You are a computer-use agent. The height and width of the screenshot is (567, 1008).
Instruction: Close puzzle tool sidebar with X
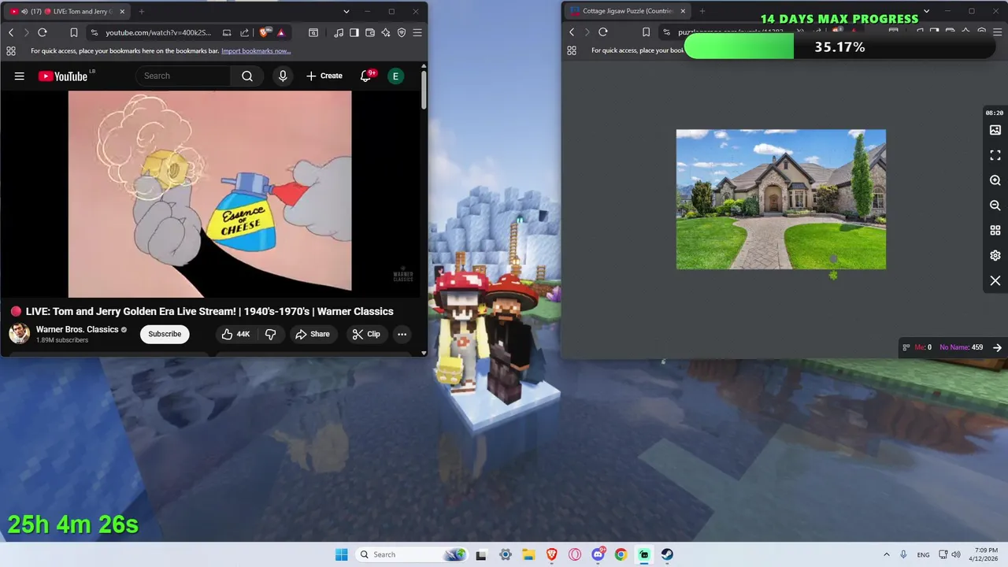995,281
